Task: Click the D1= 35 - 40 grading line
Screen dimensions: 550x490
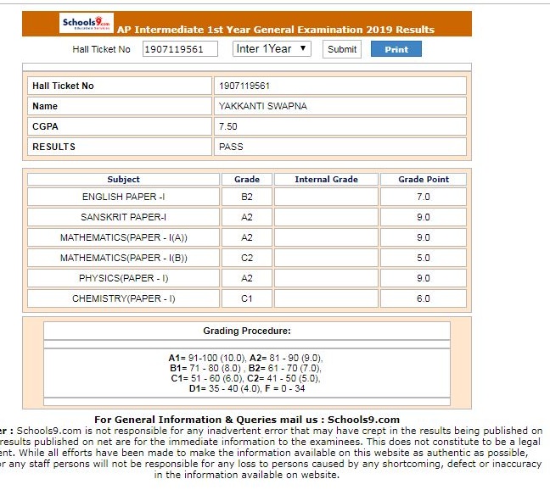Action: [247, 388]
